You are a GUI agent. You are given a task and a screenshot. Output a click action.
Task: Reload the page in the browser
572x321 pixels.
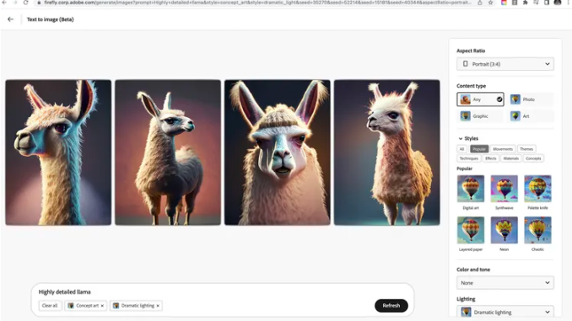(x=25, y=3)
